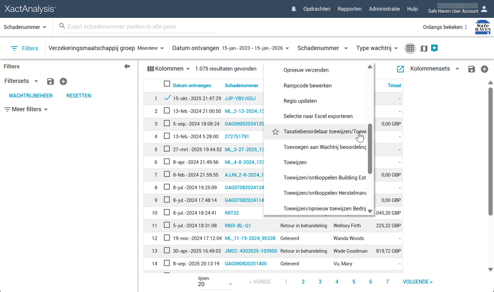494x292 pixels.
Task: Open the Rapporten menu in the top bar
Action: point(349,9)
